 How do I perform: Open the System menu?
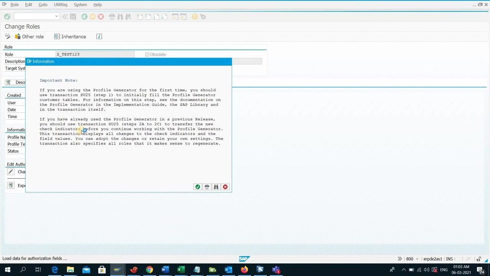tap(80, 5)
